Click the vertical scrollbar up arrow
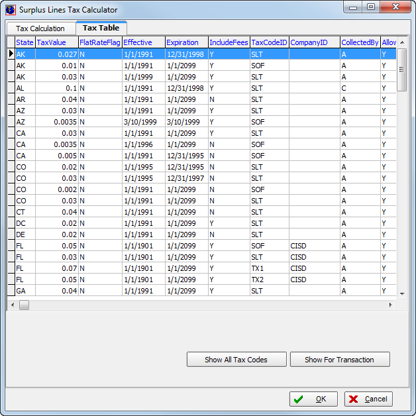The height and width of the screenshot is (416, 416). tap(401, 42)
